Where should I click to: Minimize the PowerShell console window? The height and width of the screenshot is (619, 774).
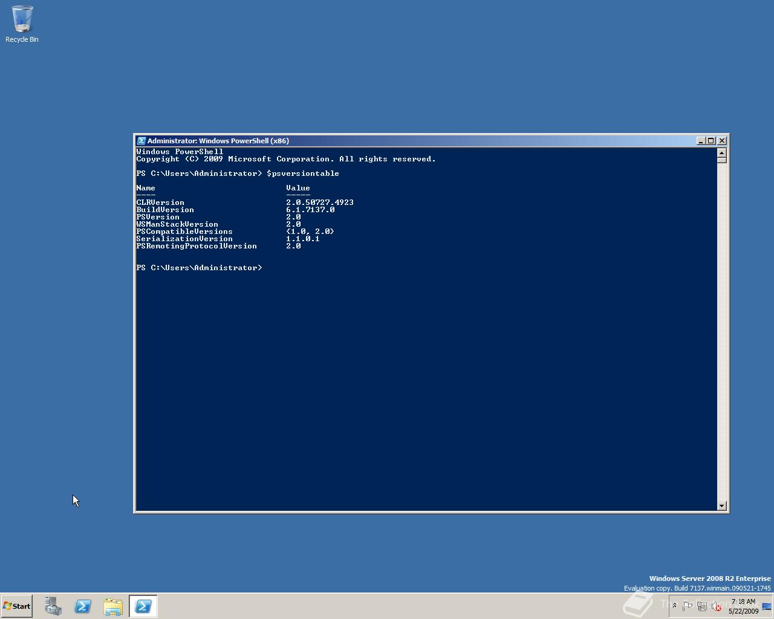[x=701, y=141]
